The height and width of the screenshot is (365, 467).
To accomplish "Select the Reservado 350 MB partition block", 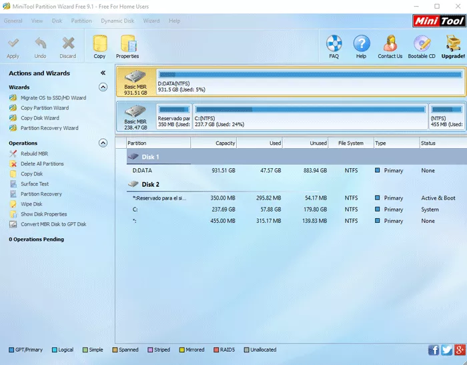I will [174, 117].
